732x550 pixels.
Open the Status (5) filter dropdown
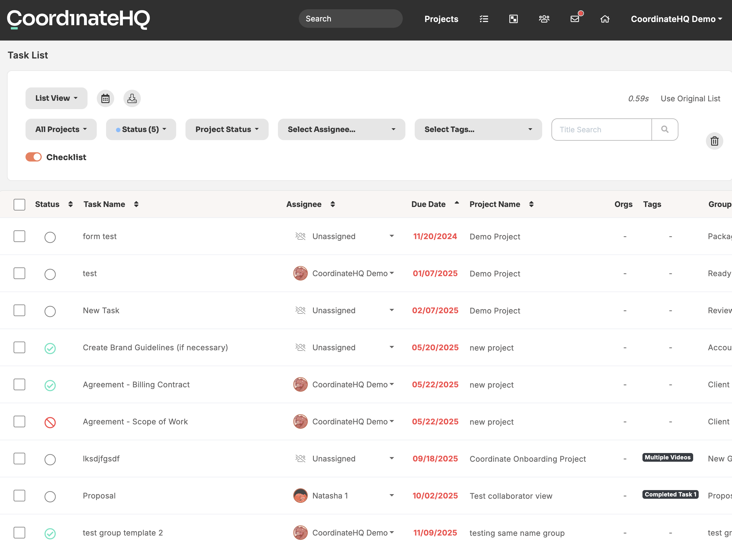point(141,130)
